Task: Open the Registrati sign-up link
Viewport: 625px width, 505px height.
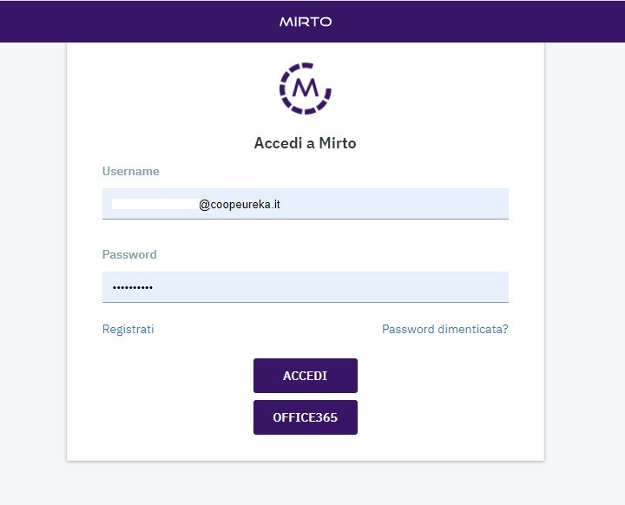Action: pyautogui.click(x=128, y=330)
